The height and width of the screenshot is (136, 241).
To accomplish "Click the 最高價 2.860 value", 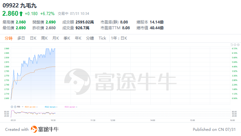I will (21, 22).
